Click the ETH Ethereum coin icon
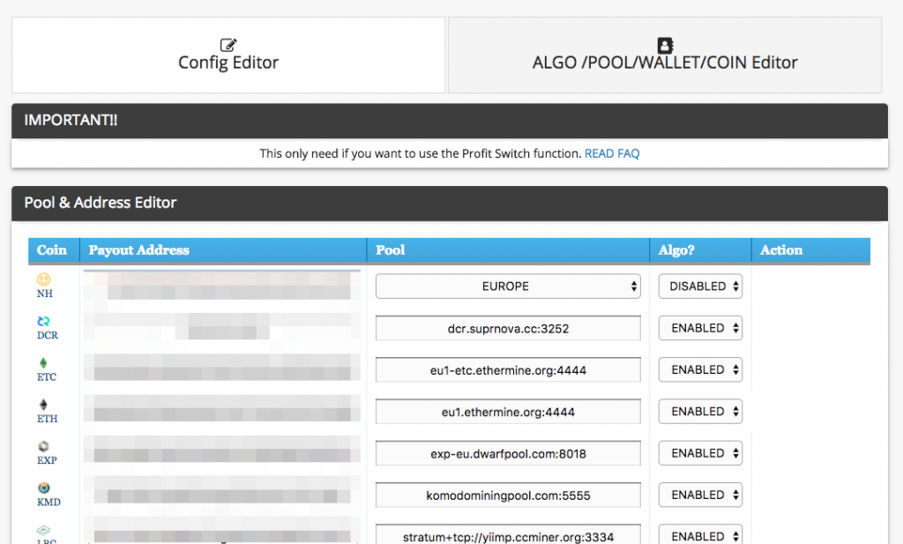The height and width of the screenshot is (544, 903). (43, 405)
